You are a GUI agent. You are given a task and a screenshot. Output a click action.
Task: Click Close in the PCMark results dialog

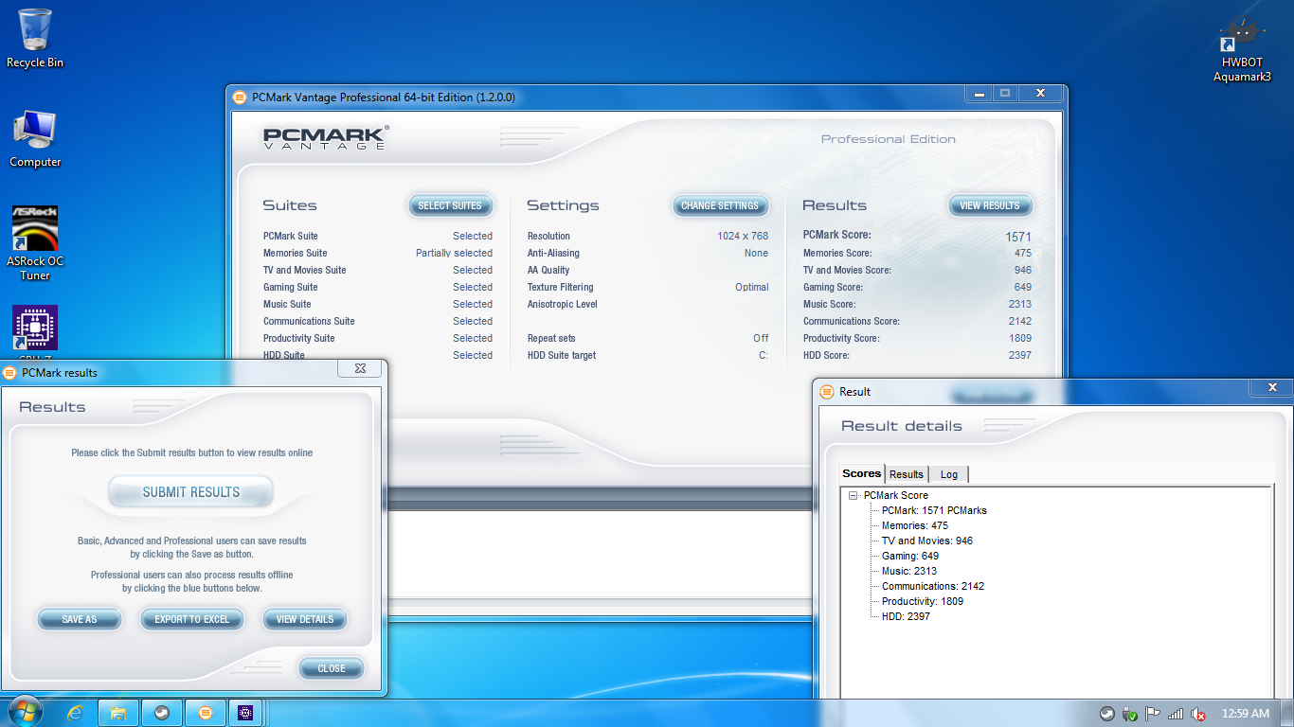point(332,668)
